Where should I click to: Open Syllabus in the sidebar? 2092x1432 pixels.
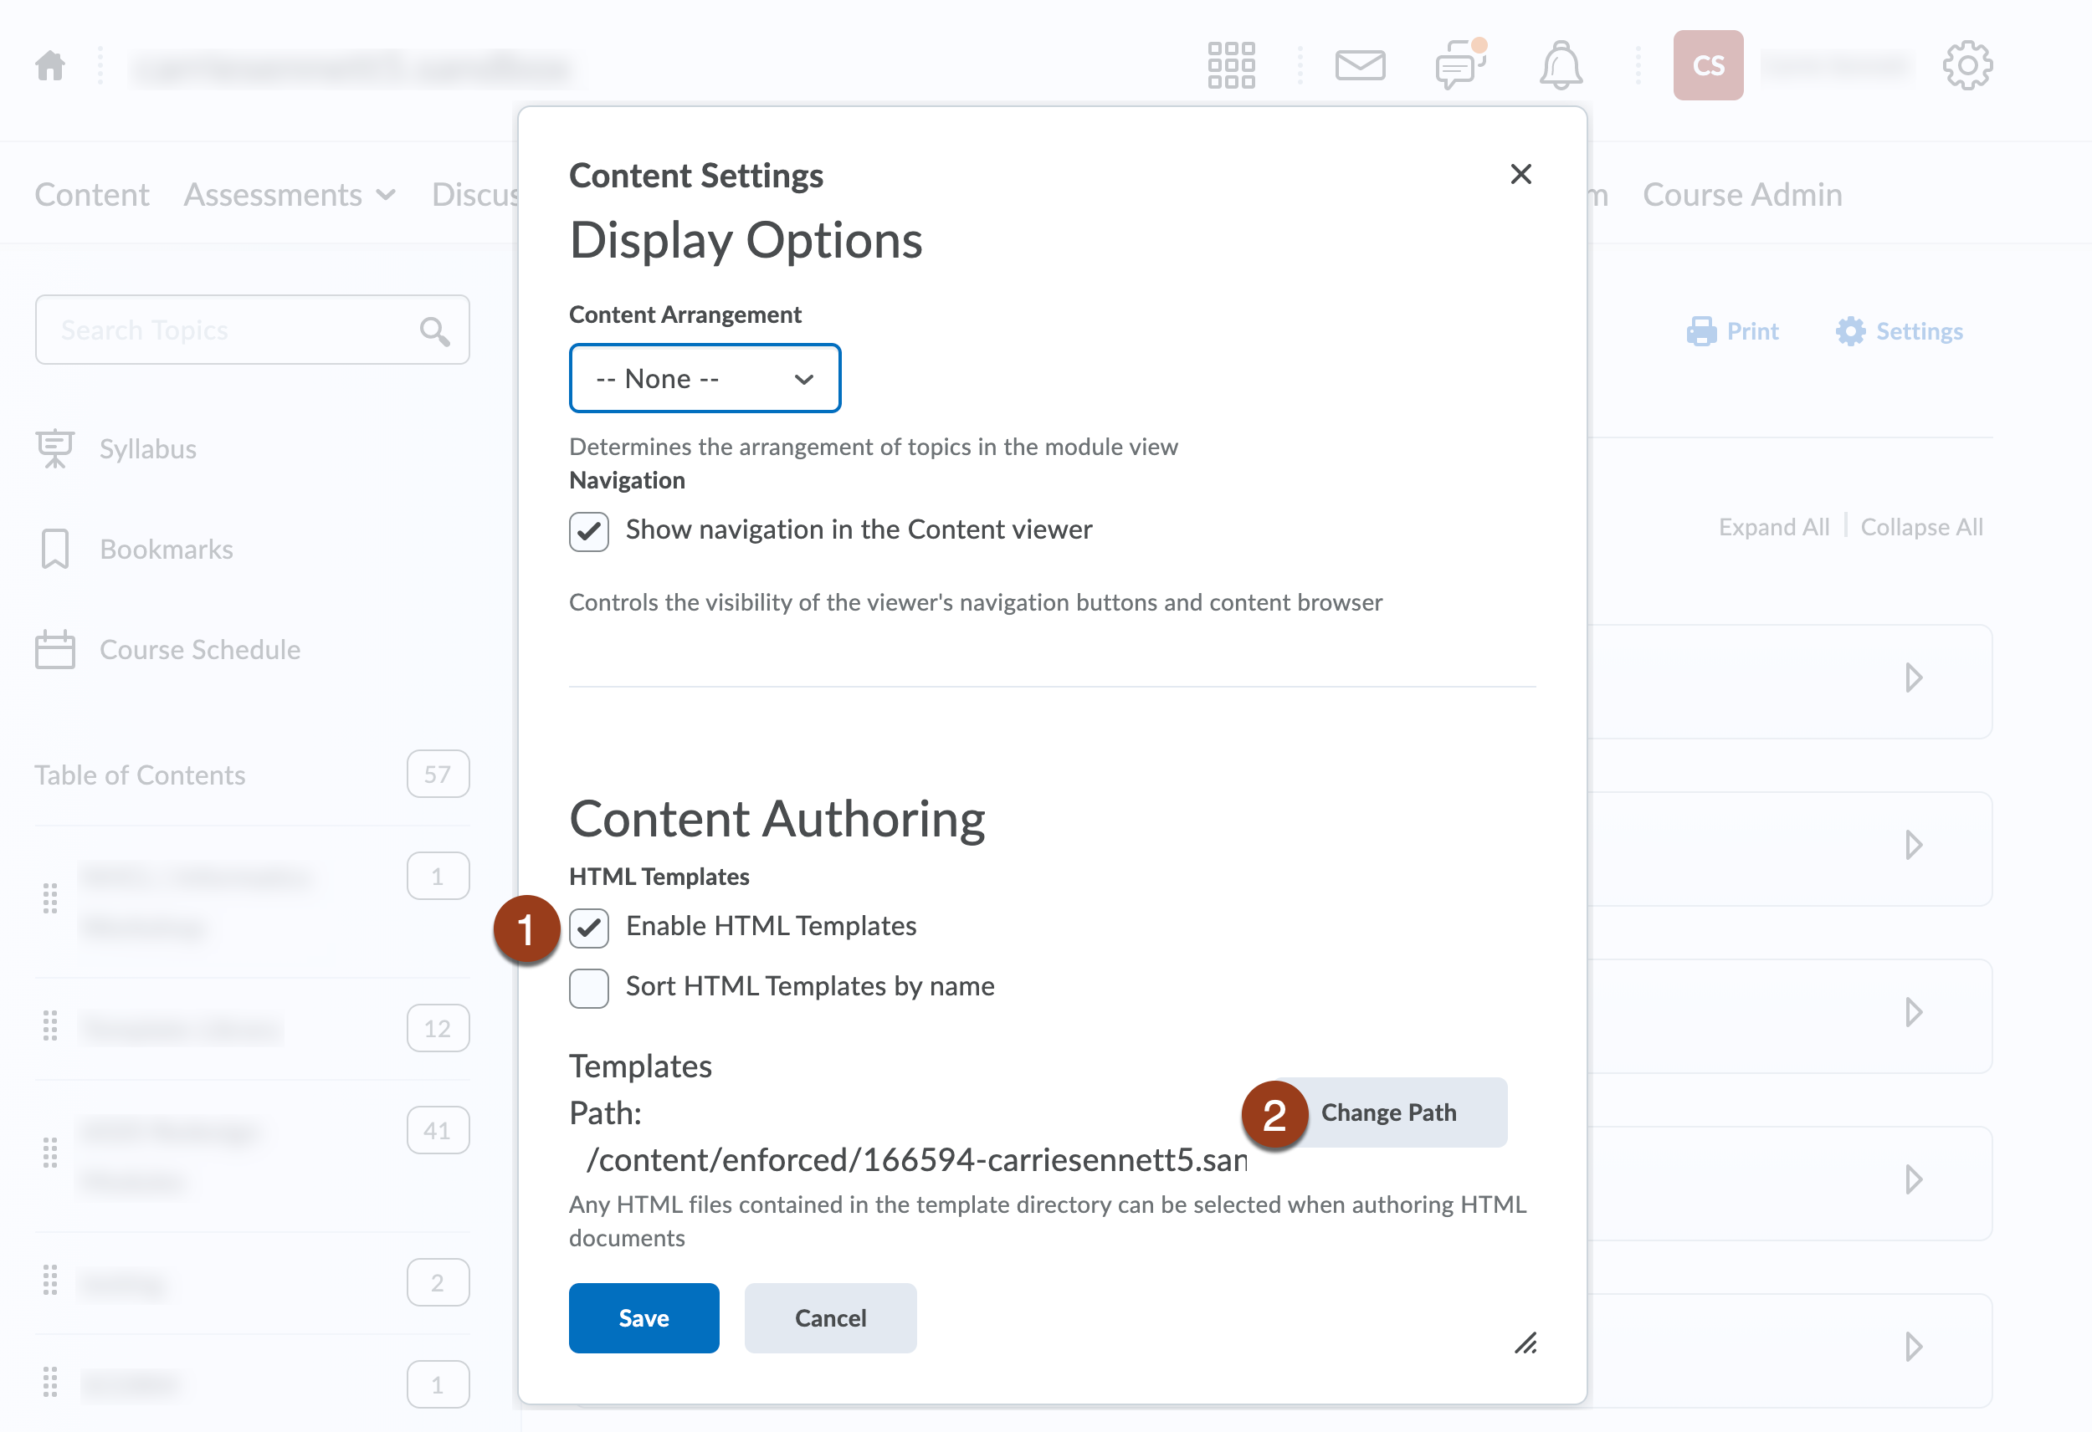point(147,448)
